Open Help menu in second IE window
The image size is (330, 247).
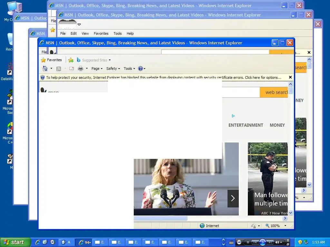click(x=130, y=33)
